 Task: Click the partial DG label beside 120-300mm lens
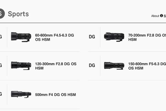click(x=1, y=65)
